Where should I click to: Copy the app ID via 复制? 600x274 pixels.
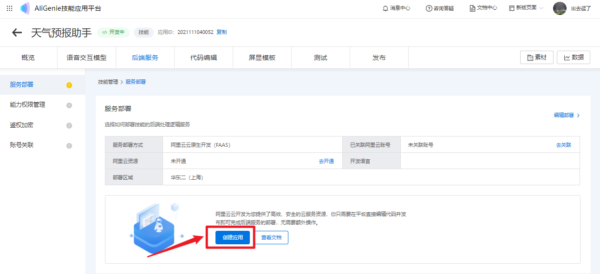[222, 32]
